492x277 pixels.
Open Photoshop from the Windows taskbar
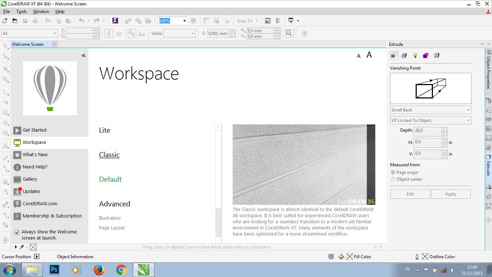[55, 269]
